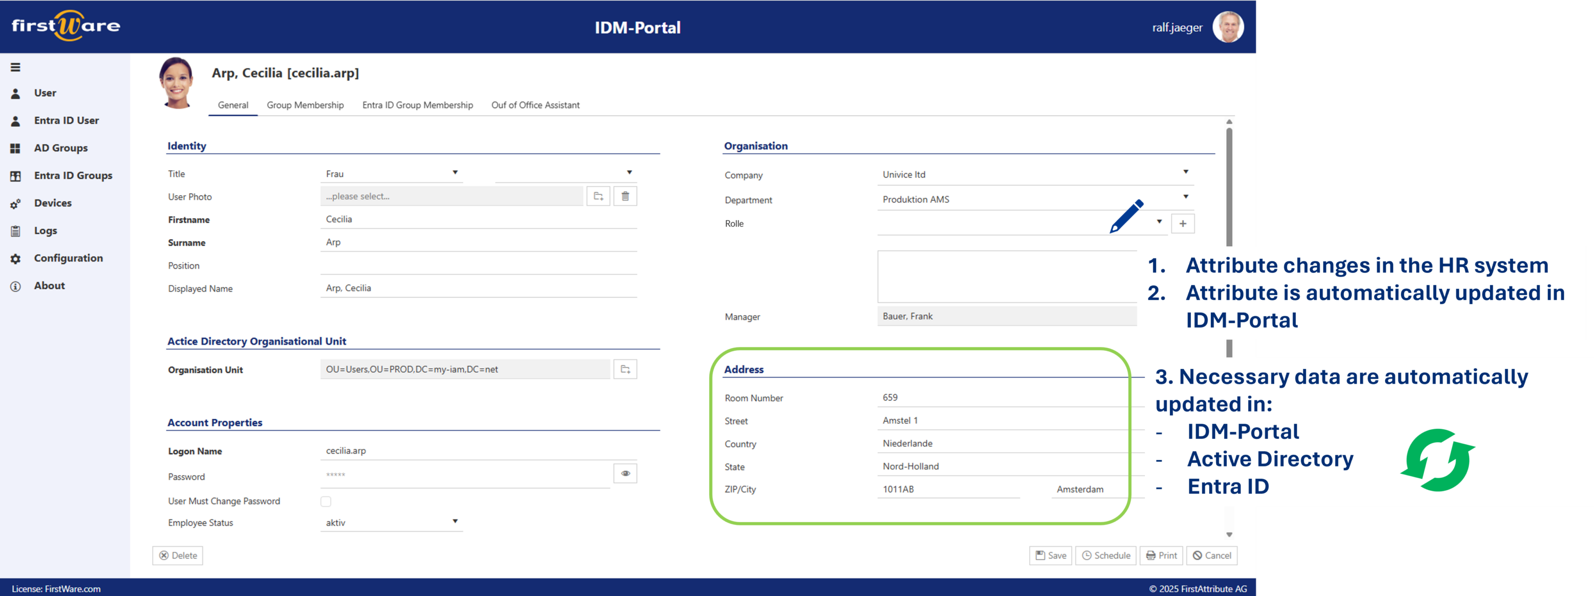Image resolution: width=1594 pixels, height=596 pixels.
Task: Click the scrollbar up arrow
Action: tap(1229, 122)
